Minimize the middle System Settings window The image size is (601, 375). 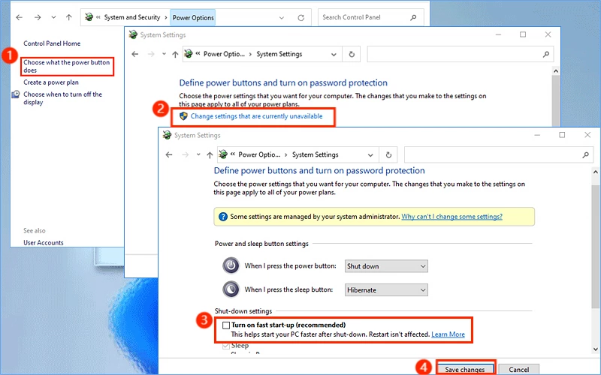(x=498, y=34)
